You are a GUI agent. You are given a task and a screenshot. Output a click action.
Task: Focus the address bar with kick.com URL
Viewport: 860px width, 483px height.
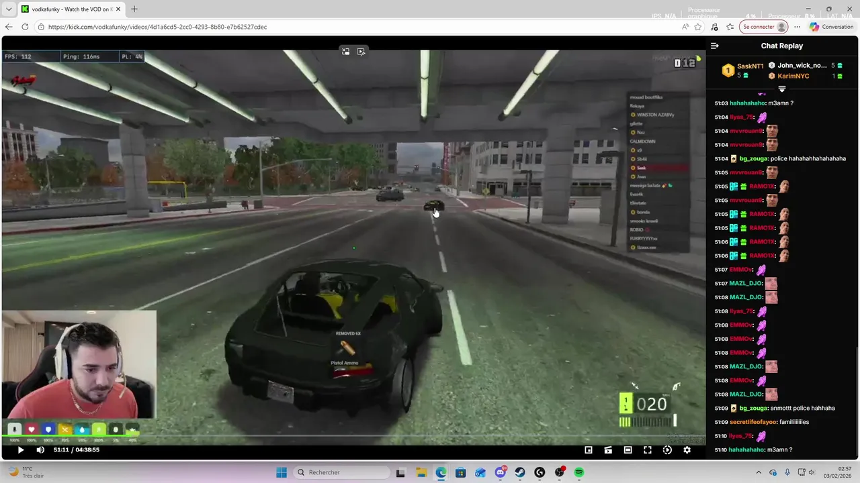pyautogui.click(x=356, y=27)
